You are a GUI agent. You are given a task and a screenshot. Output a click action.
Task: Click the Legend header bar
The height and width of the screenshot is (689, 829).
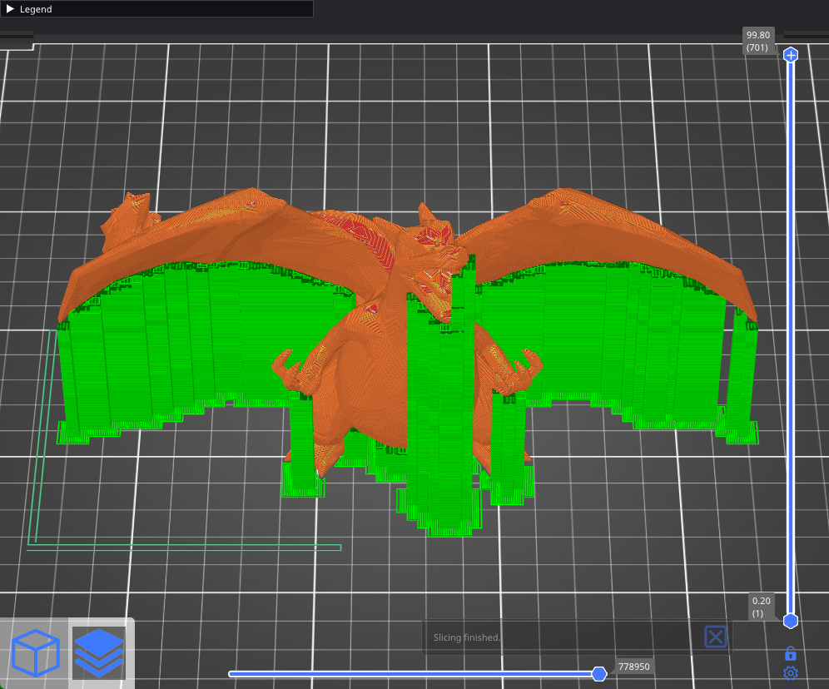click(158, 9)
